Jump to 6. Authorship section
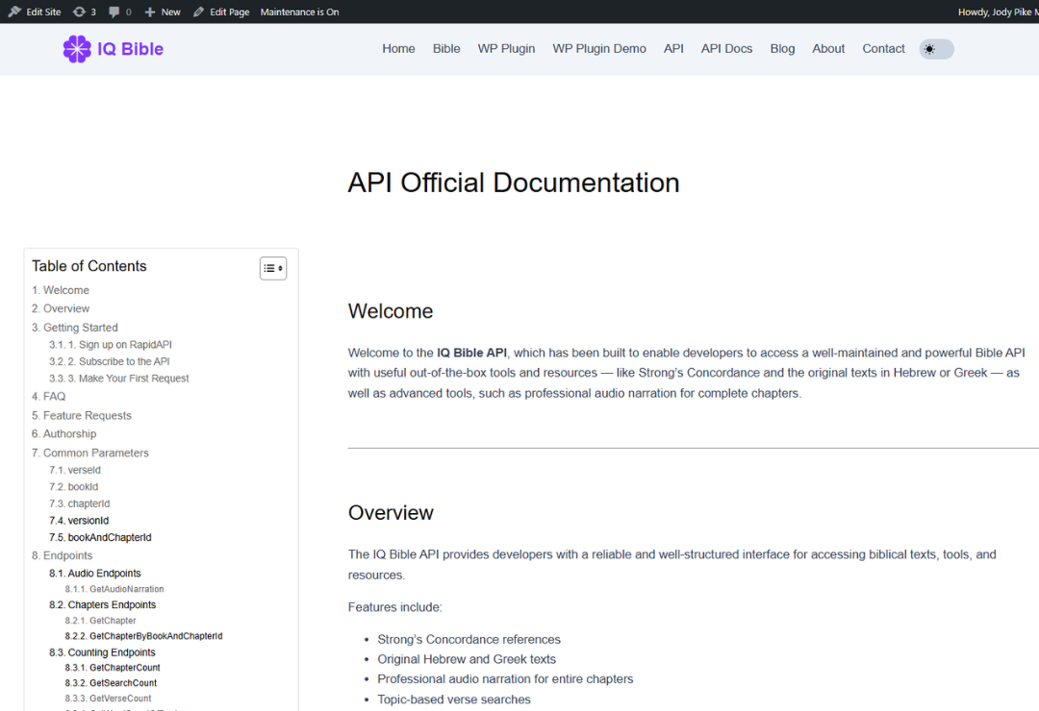Image resolution: width=1039 pixels, height=711 pixels. (x=63, y=434)
